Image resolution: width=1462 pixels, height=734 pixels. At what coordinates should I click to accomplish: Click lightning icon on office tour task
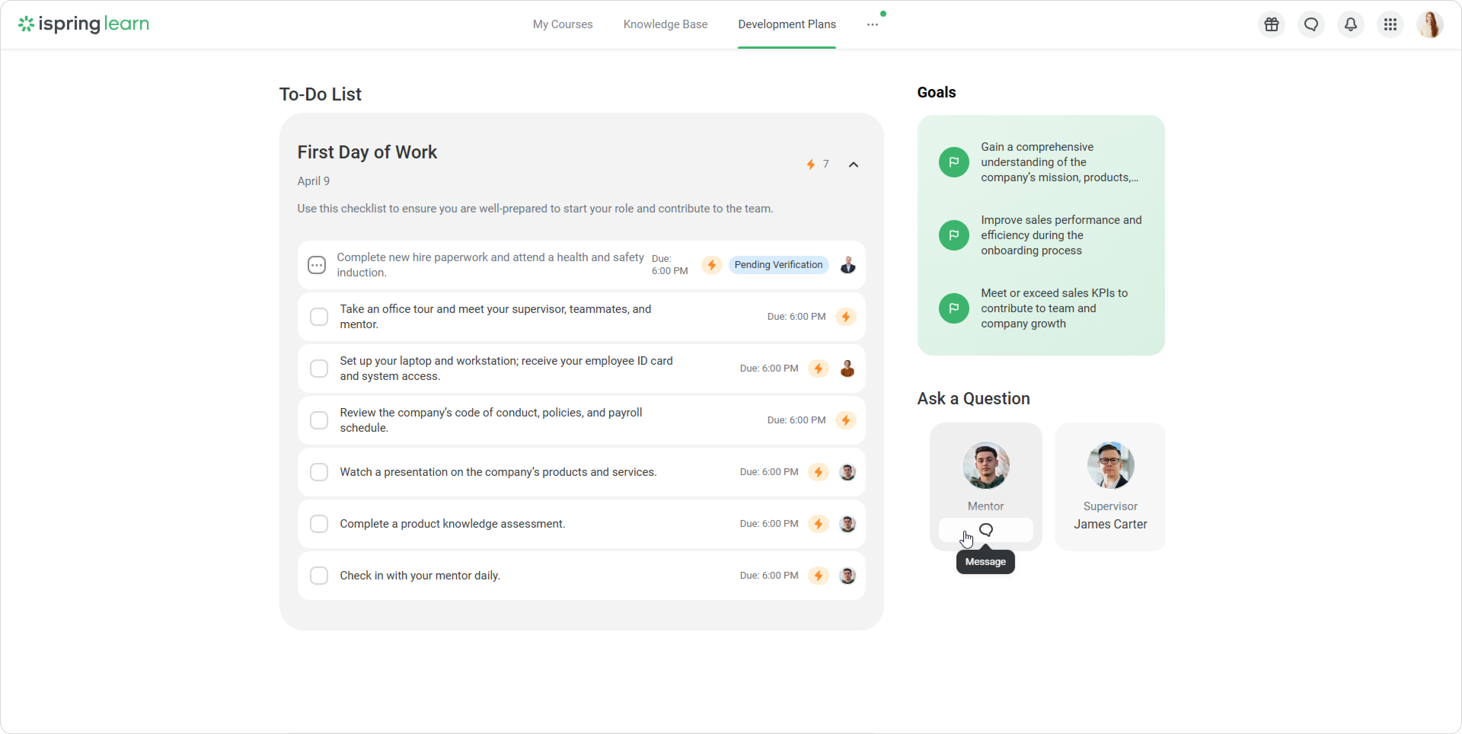pos(846,317)
